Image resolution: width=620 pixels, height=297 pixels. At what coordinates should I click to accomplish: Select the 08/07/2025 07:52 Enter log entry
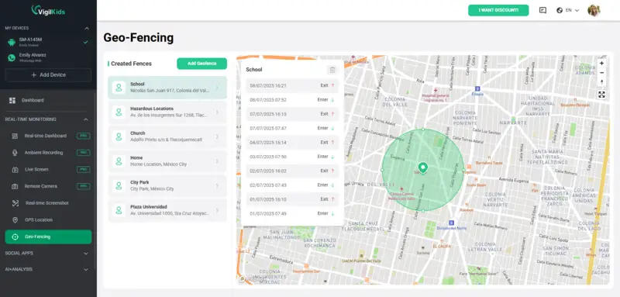click(x=292, y=100)
